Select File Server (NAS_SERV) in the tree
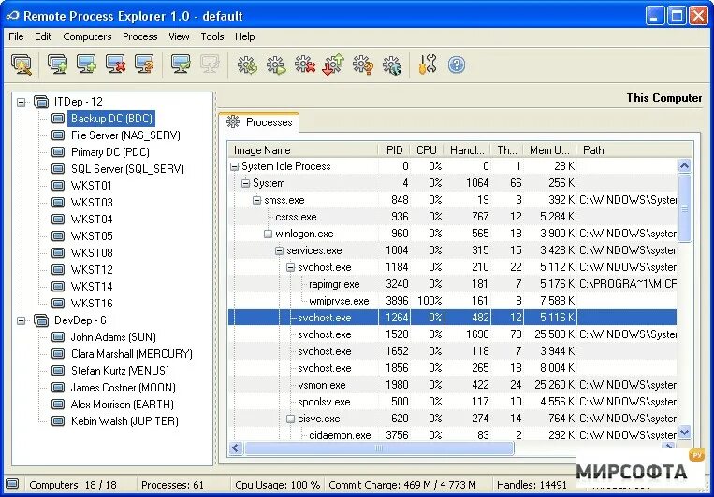This screenshot has height=497, width=714. [x=125, y=135]
